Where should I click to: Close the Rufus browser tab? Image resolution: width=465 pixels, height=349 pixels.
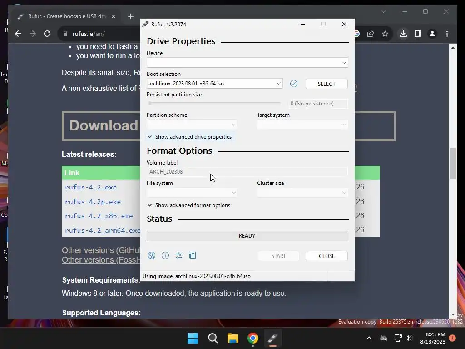pyautogui.click(x=113, y=16)
